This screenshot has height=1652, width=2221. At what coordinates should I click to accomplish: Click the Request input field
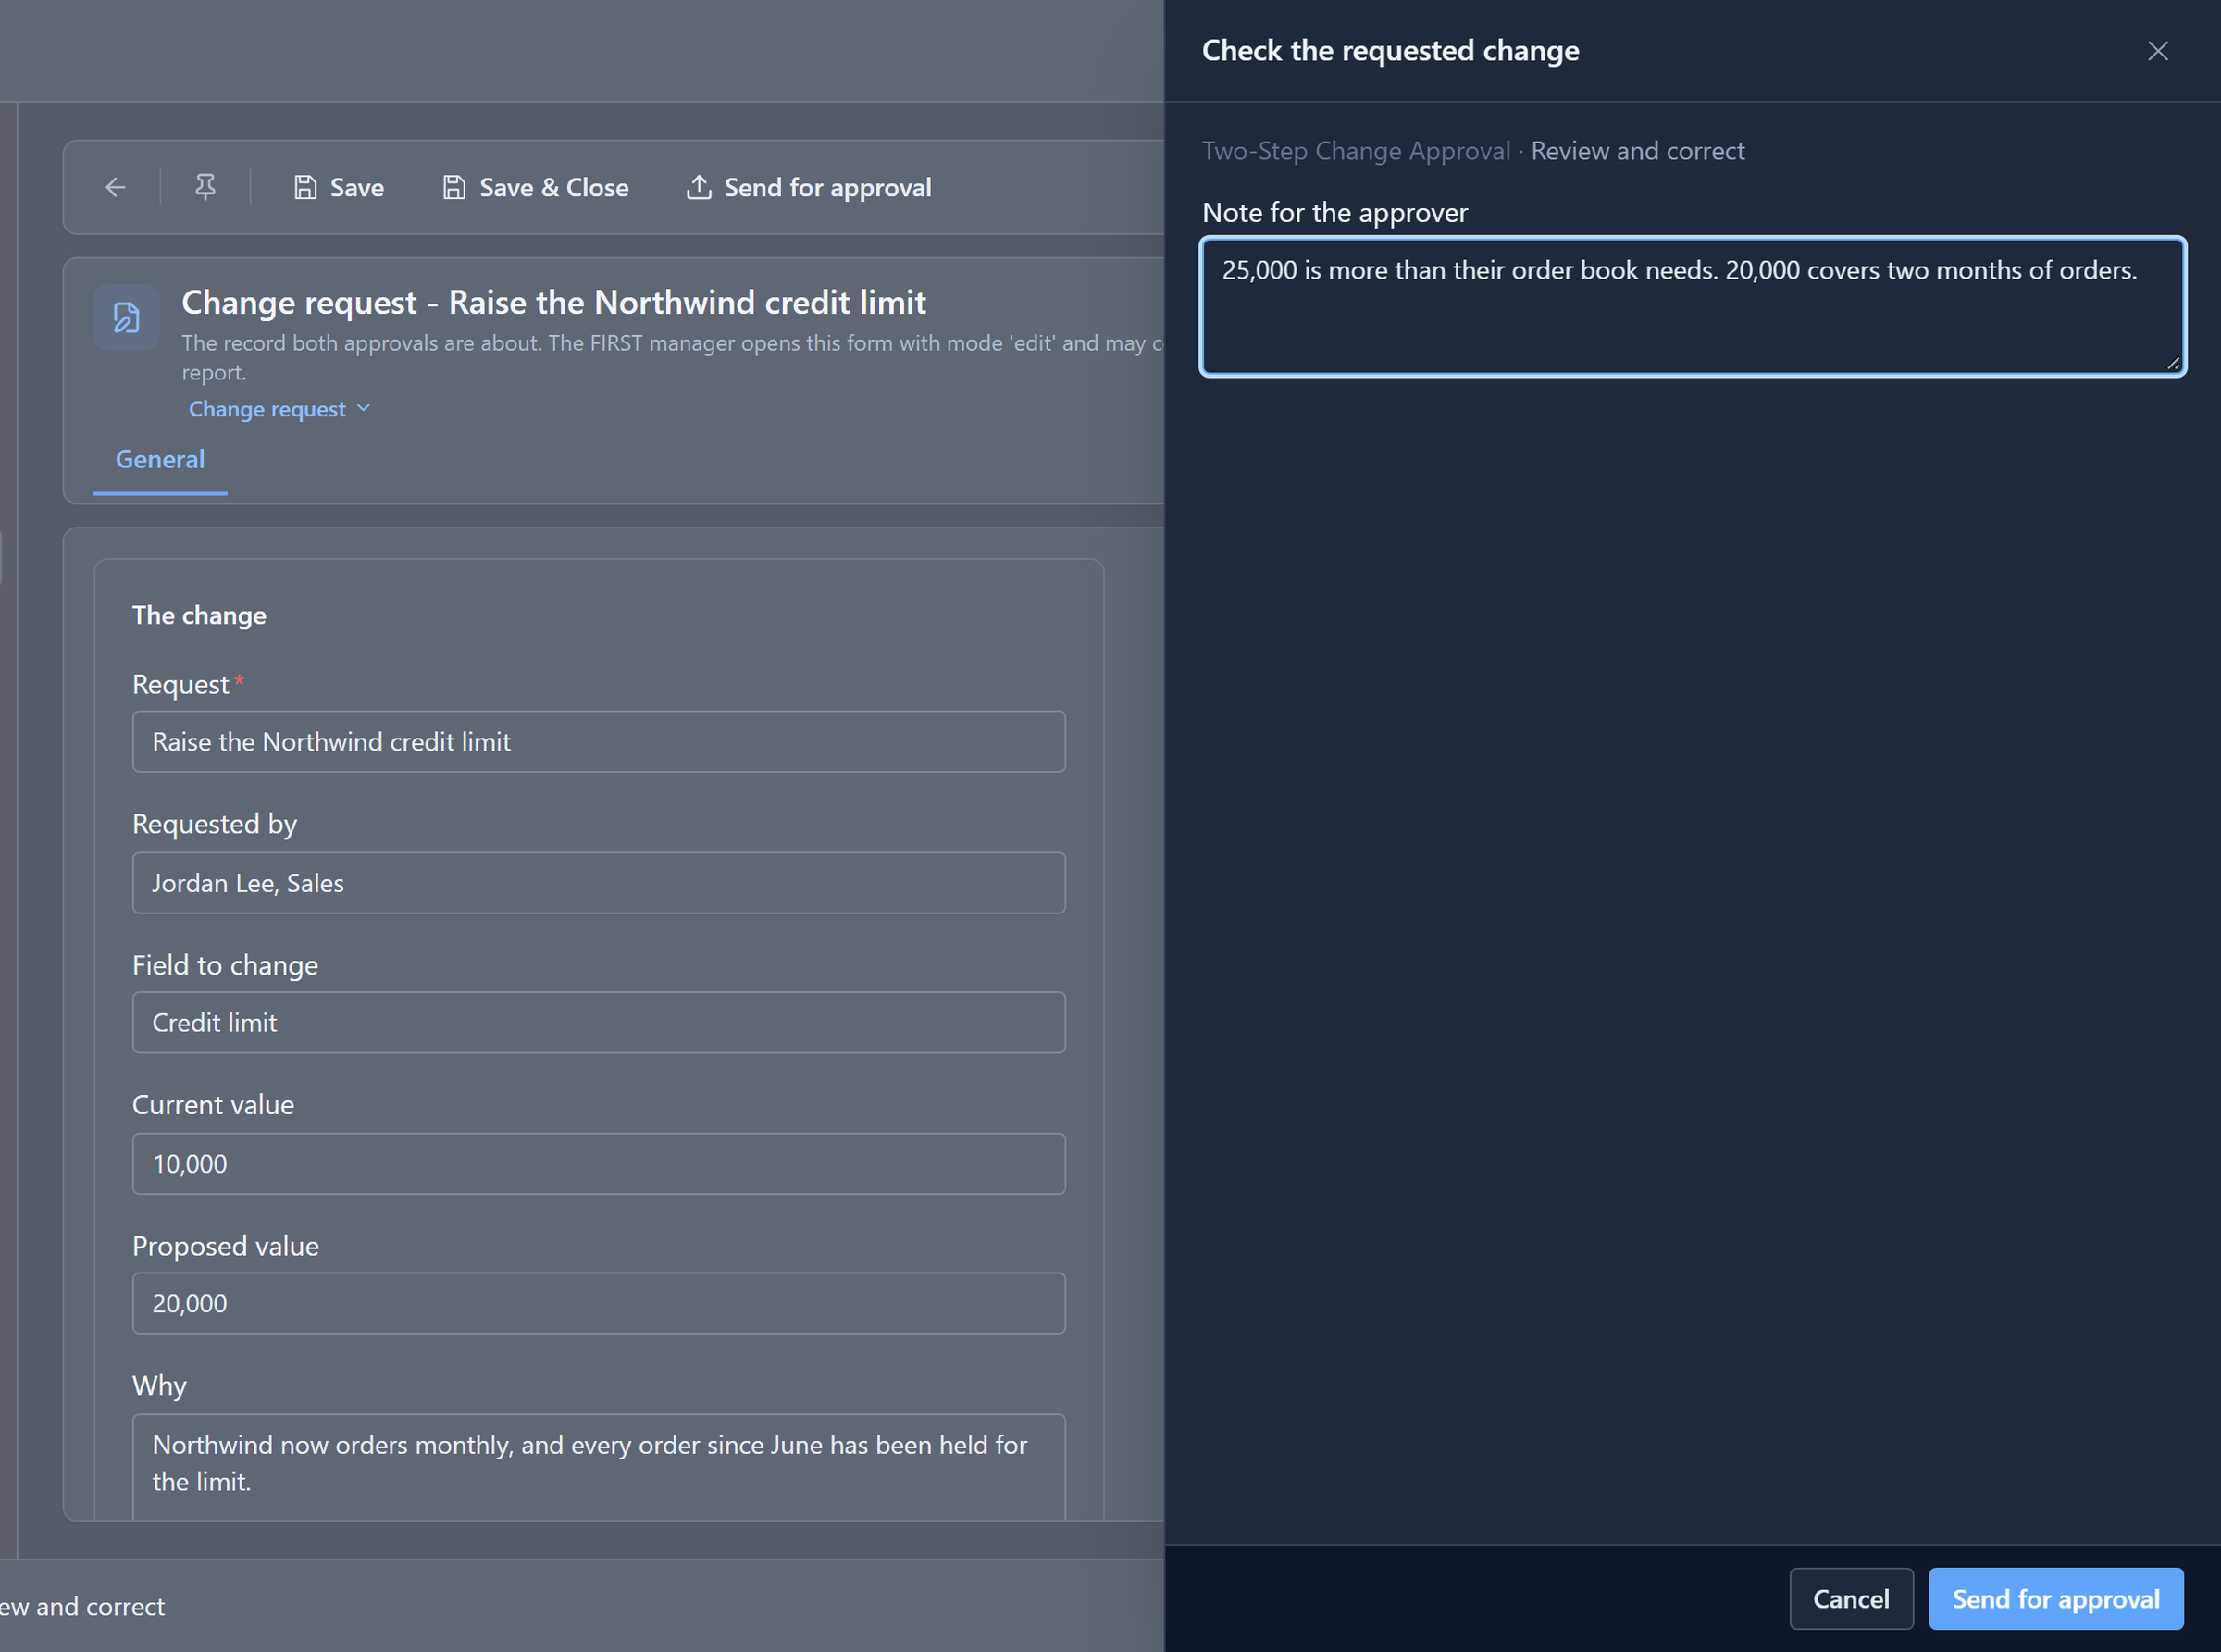tap(599, 742)
